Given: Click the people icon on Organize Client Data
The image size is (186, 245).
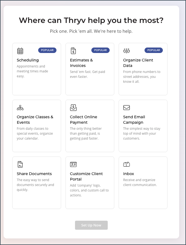Looking at the screenshot, I should [x=127, y=51].
